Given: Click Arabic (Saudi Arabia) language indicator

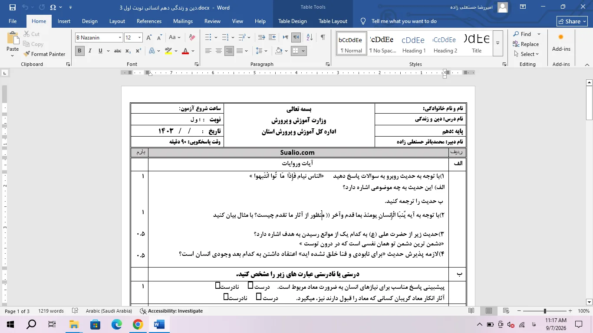Looking at the screenshot, I should click(x=109, y=311).
